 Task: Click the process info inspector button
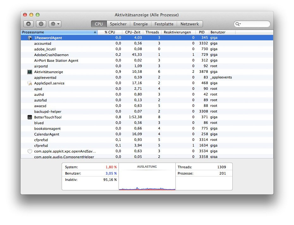tap(41, 24)
